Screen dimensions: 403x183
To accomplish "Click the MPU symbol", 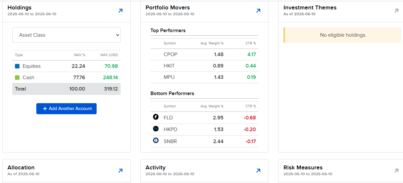I will 169,77.
